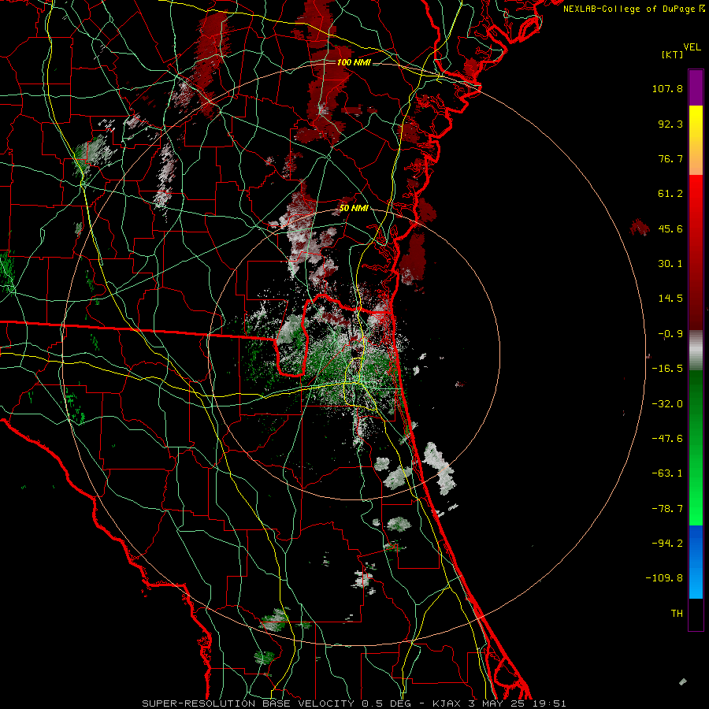709x709 pixels.
Task: Click the -109.8 legend value
Action: point(665,578)
